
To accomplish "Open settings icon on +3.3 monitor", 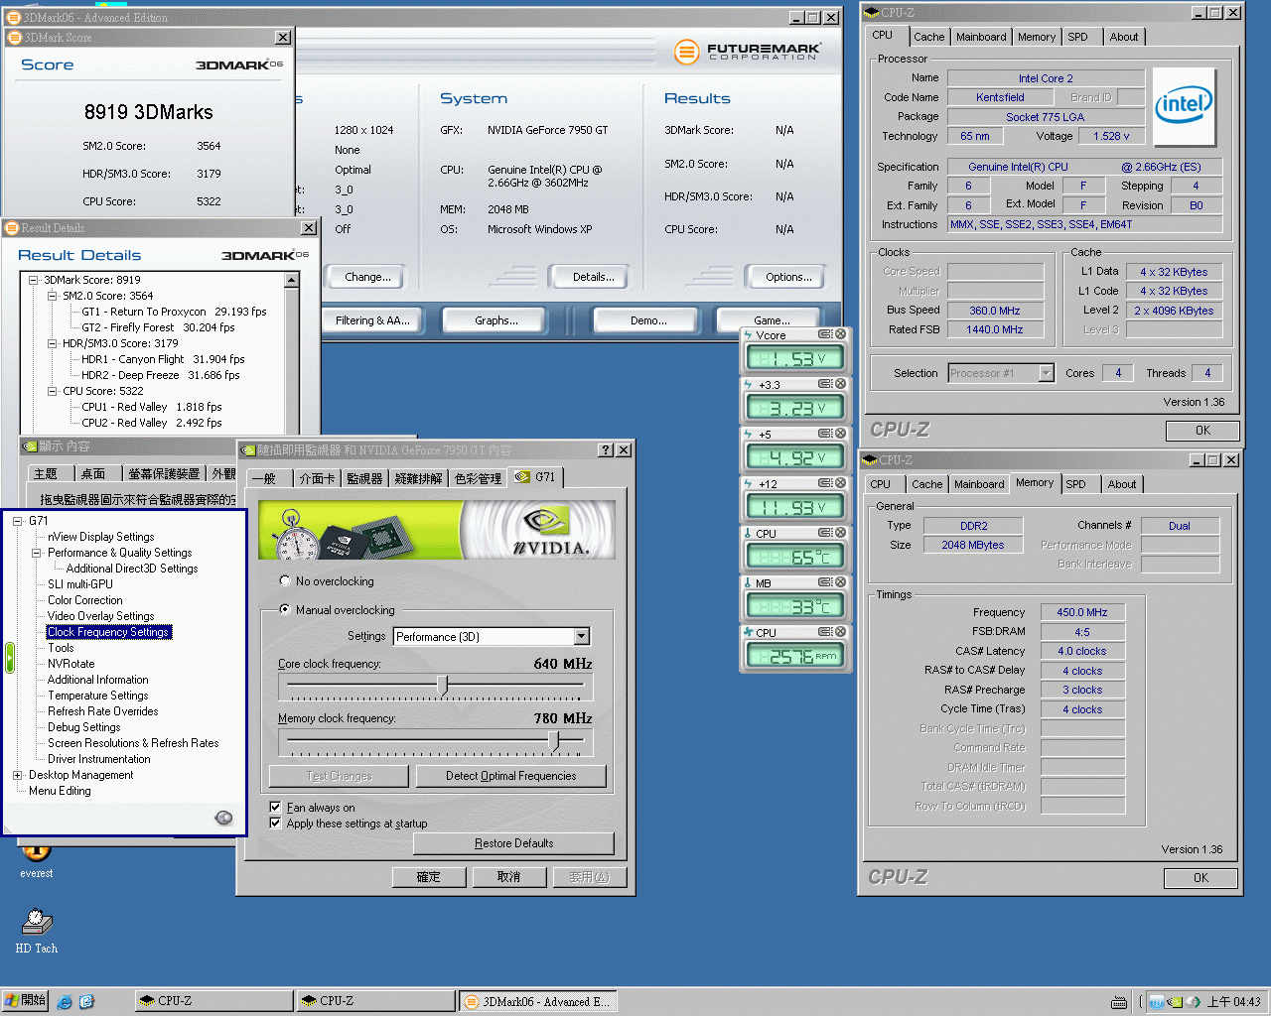I will [825, 384].
